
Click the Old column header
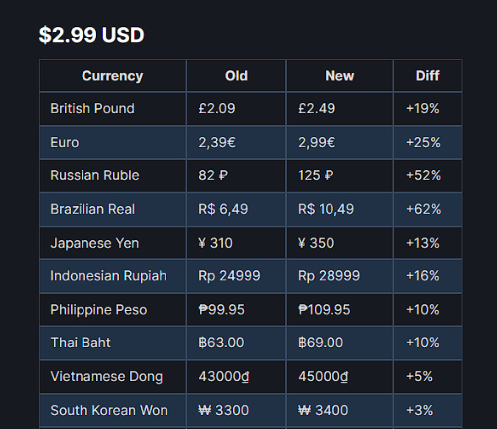(236, 76)
